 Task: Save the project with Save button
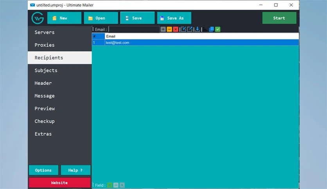tap(137, 18)
